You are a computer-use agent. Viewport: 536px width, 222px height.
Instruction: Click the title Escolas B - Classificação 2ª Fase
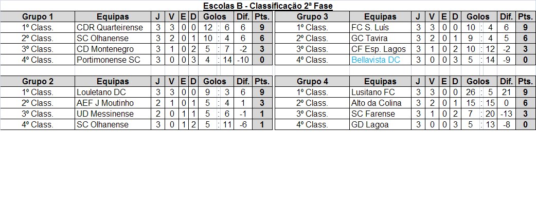coord(268,6)
